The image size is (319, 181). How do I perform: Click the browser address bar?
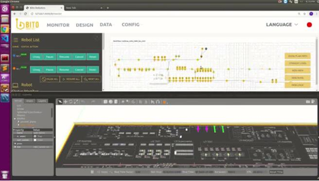click(x=163, y=14)
